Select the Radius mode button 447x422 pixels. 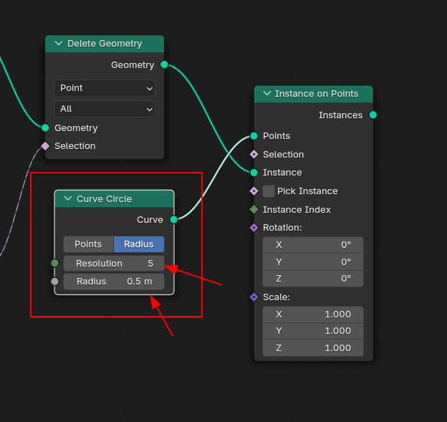(x=139, y=244)
